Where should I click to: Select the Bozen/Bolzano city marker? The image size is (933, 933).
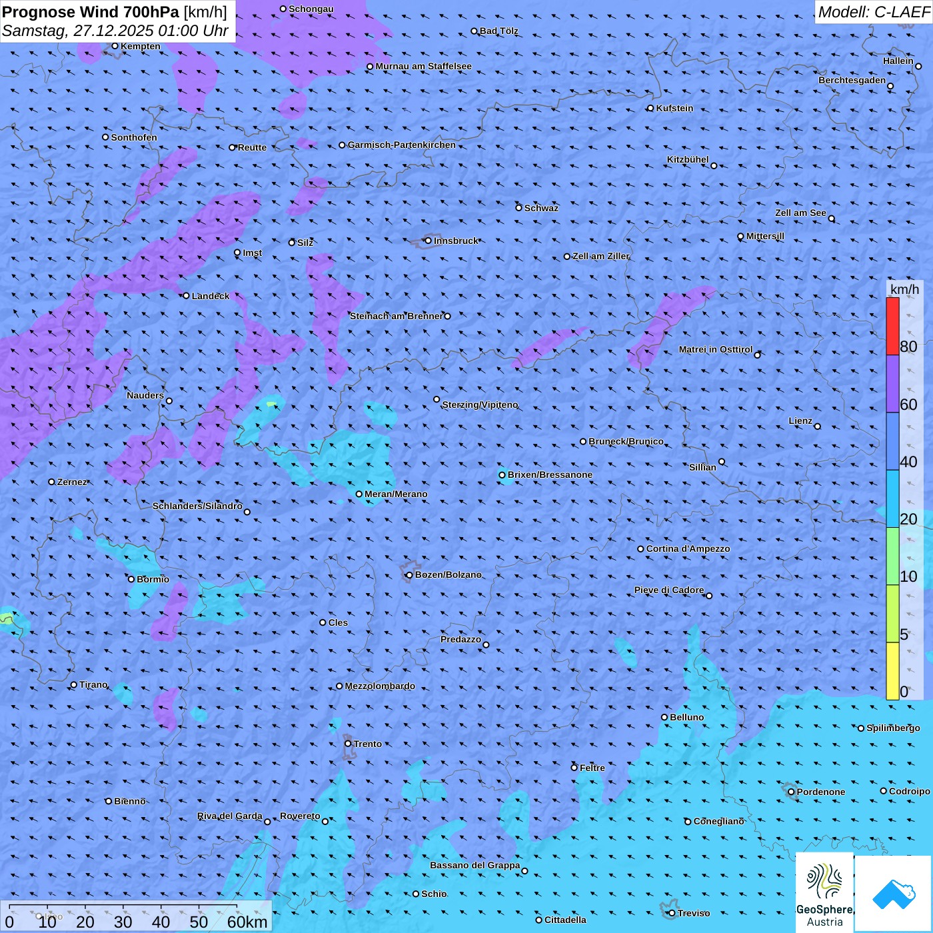point(409,575)
